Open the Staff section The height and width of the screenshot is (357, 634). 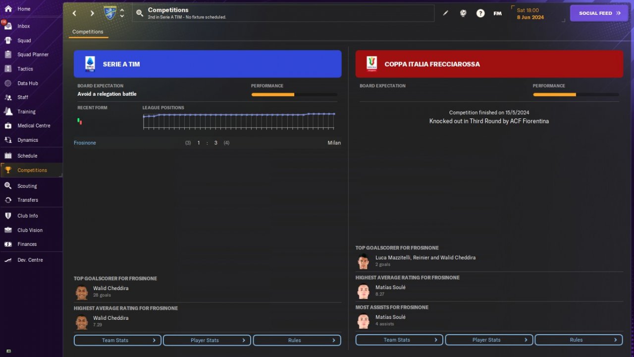(31, 97)
